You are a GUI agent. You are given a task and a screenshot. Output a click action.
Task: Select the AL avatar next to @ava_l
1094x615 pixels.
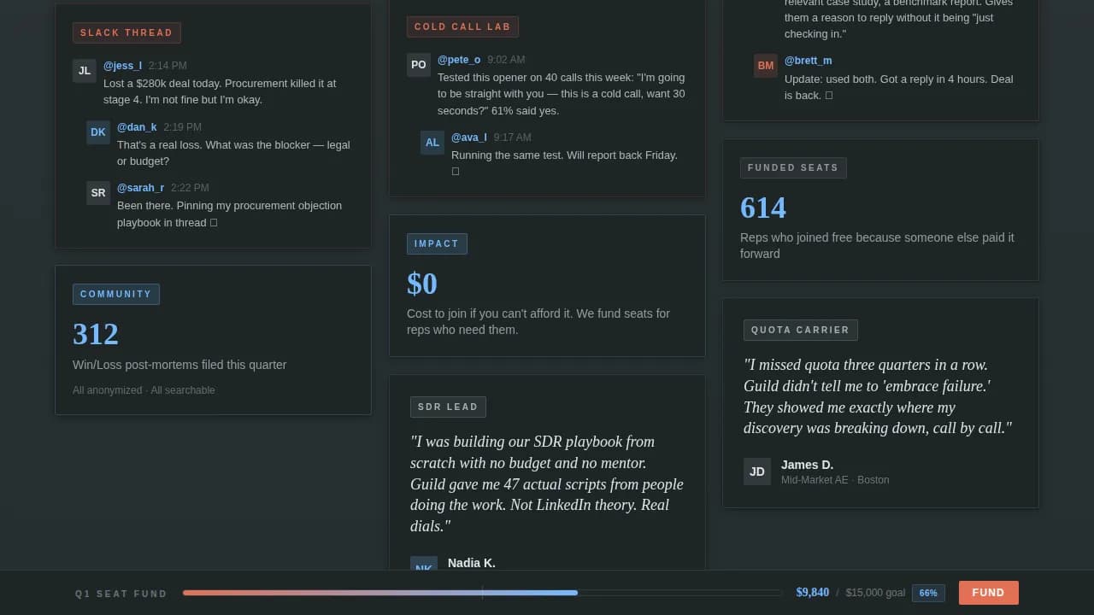point(432,143)
